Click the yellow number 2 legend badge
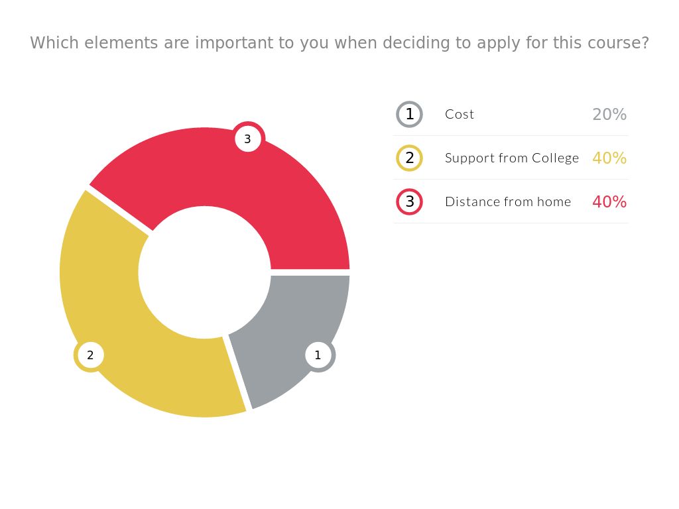 tap(409, 158)
